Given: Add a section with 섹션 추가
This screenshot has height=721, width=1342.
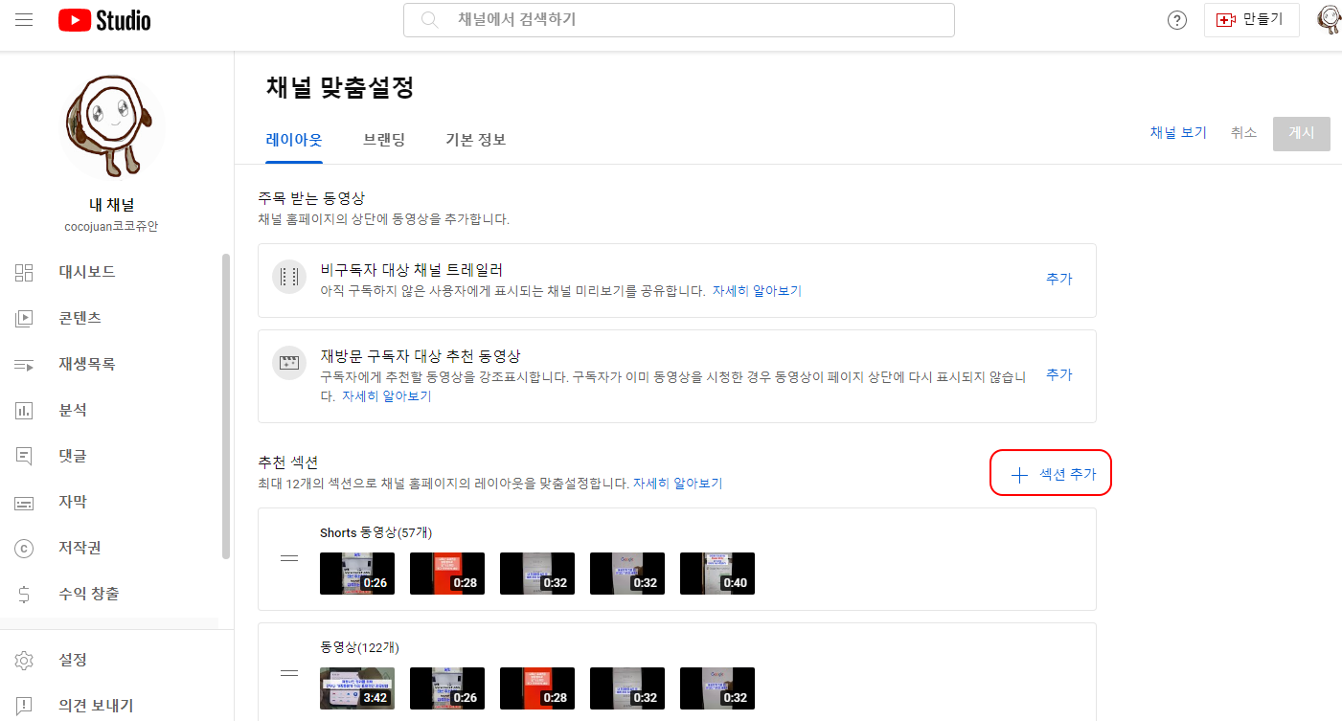Looking at the screenshot, I should click(x=1052, y=474).
